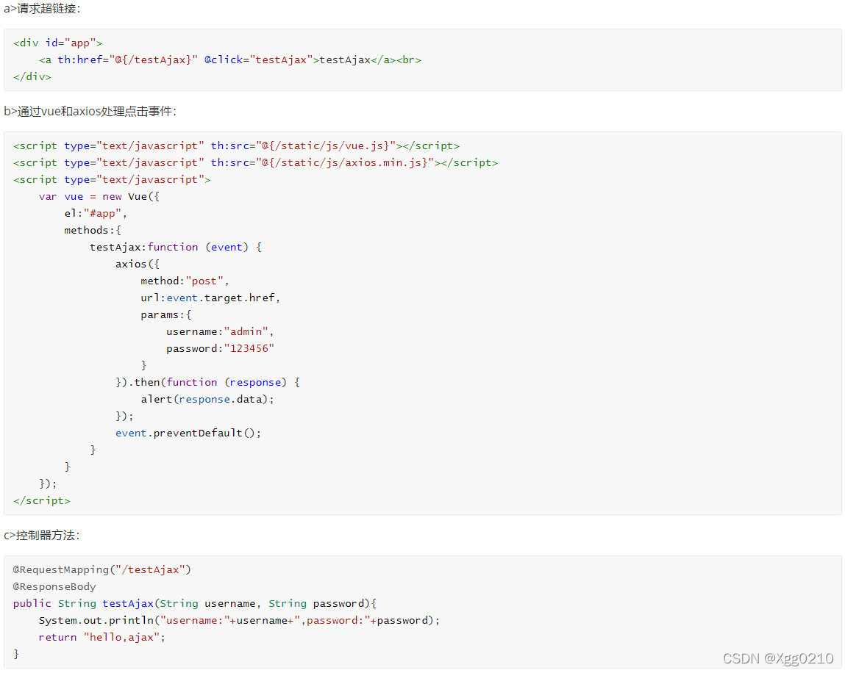Click the 'testAjax:function (event) {' line
845x673 pixels.
point(176,247)
